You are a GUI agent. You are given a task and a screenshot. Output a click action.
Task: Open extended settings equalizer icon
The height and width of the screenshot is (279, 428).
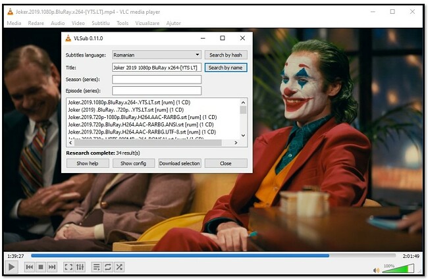(x=80, y=267)
